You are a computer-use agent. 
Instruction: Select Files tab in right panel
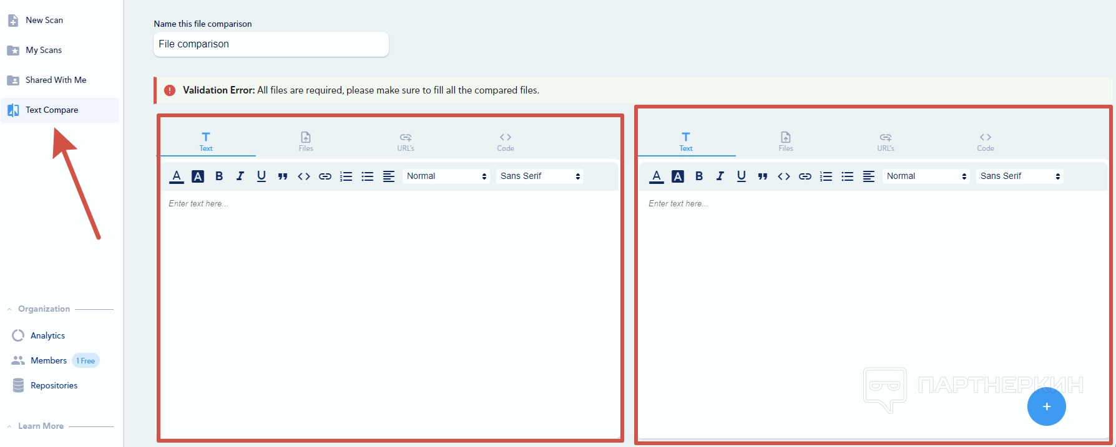(786, 142)
